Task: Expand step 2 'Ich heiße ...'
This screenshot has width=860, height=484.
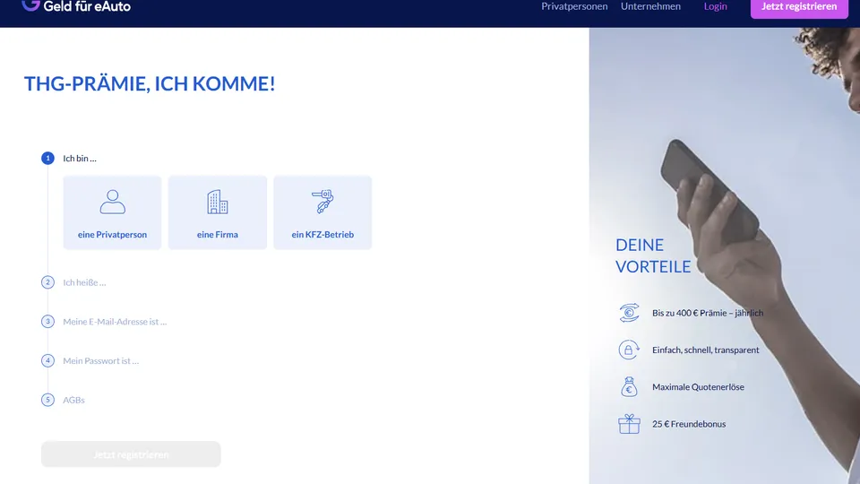Action: [84, 282]
